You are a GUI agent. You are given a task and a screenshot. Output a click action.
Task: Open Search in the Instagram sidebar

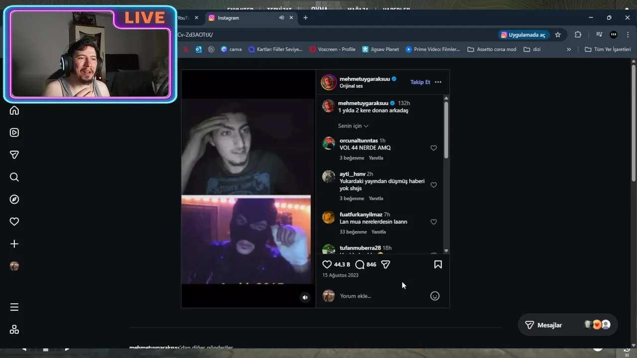14,177
